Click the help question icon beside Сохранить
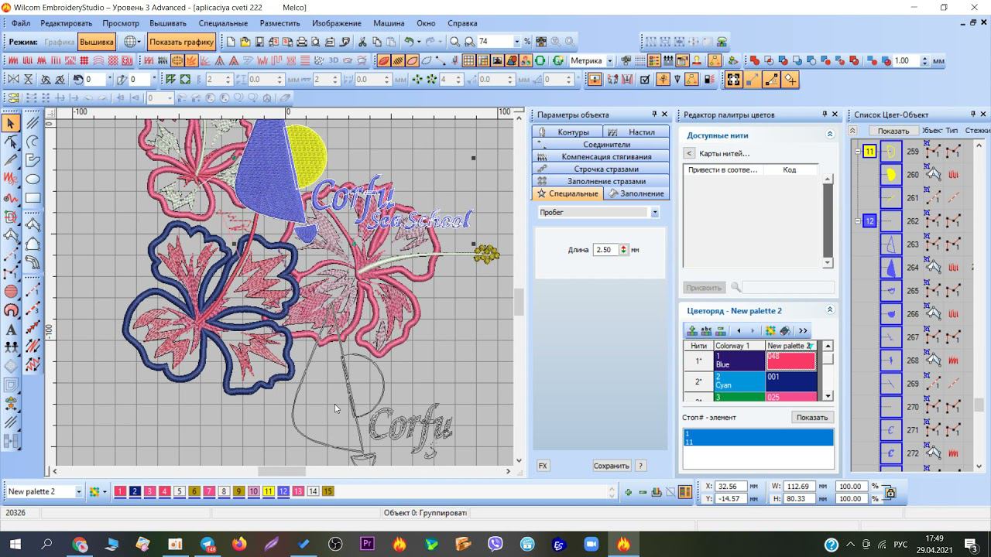This screenshot has height=557, width=991. (640, 466)
